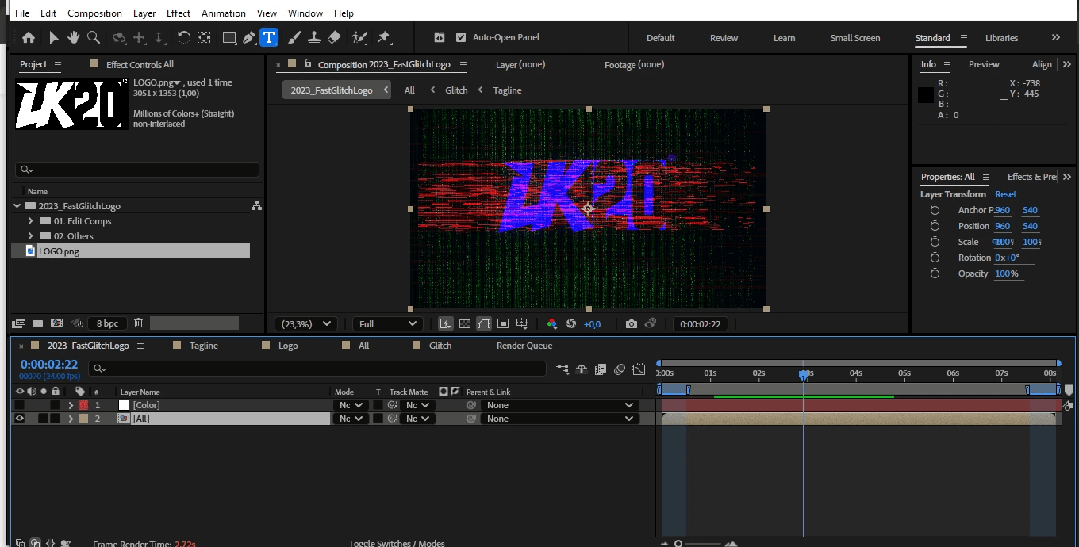Select the Pen tool
Image resolution: width=1079 pixels, height=547 pixels.
(x=249, y=37)
